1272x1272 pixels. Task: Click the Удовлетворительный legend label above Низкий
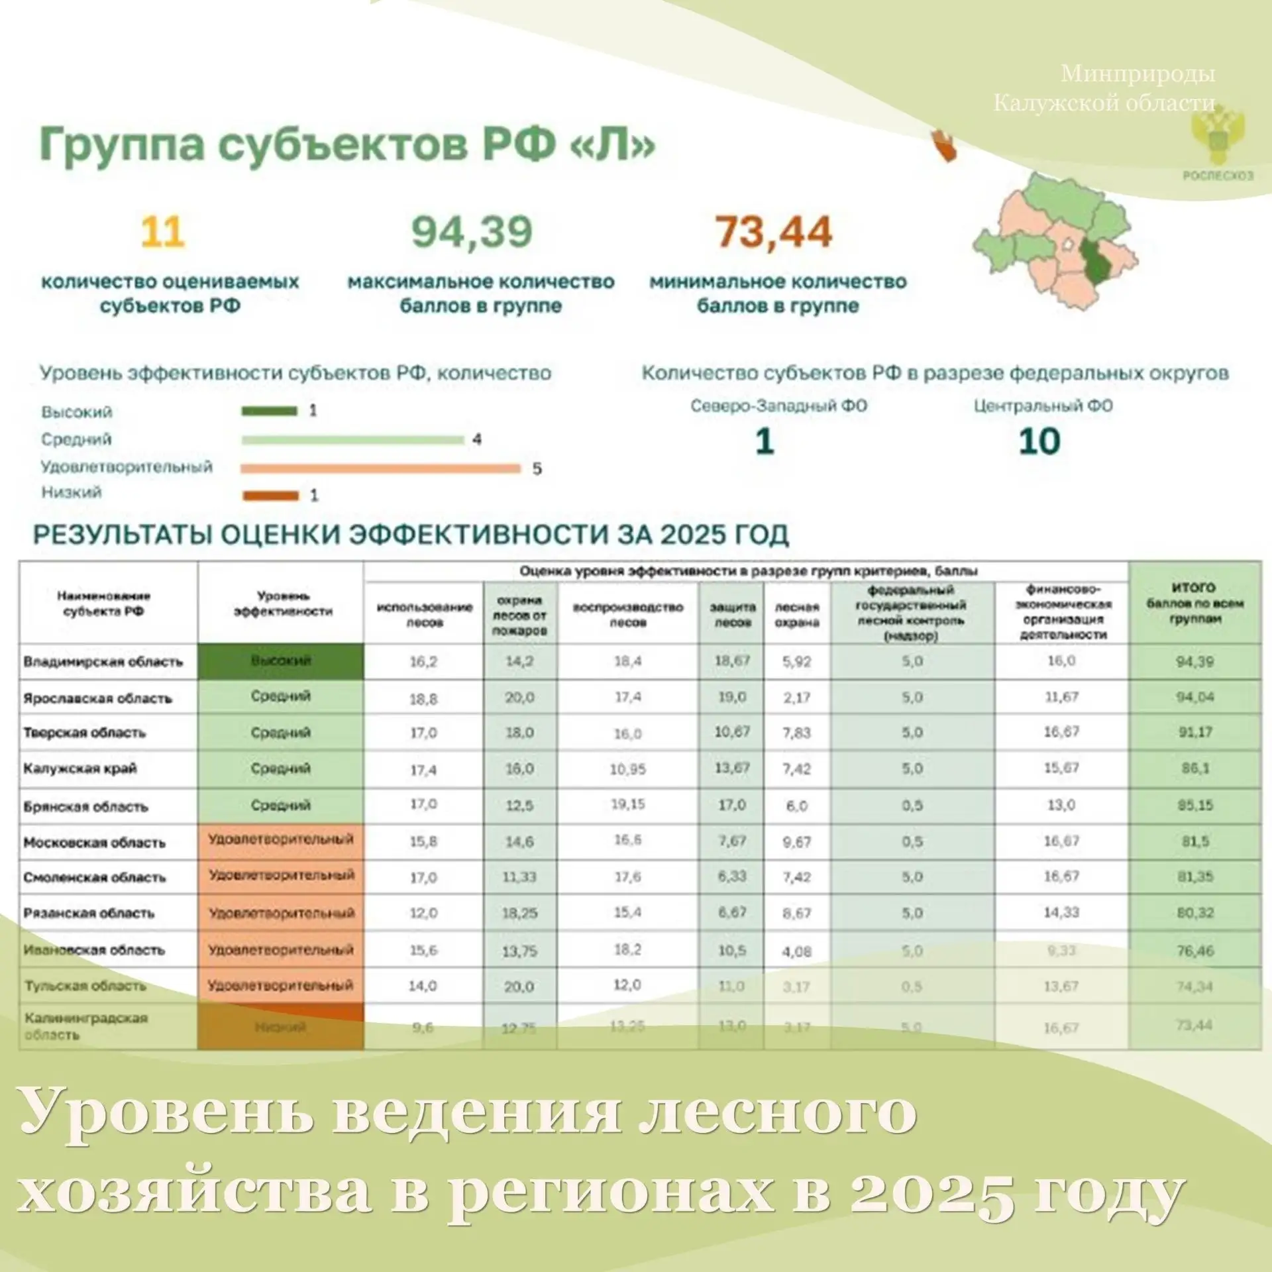coord(127,466)
